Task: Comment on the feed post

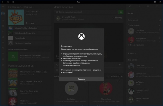Action: (x=57, y=70)
